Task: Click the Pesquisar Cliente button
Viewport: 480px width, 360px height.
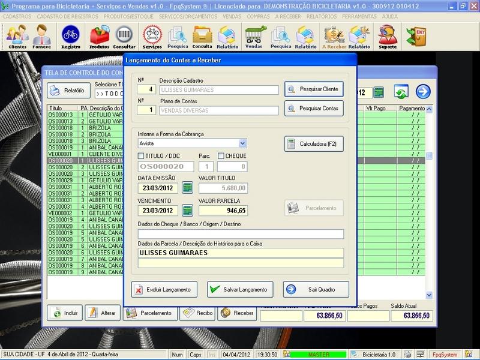Action: [x=313, y=89]
